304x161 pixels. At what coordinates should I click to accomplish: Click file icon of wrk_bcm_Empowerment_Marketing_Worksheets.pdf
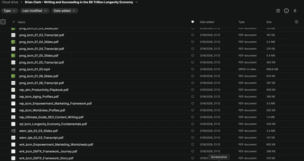[x=13, y=144]
